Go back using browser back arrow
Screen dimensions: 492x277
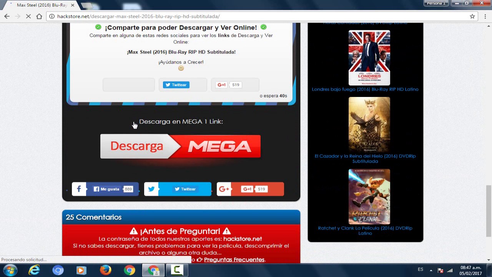point(7,16)
